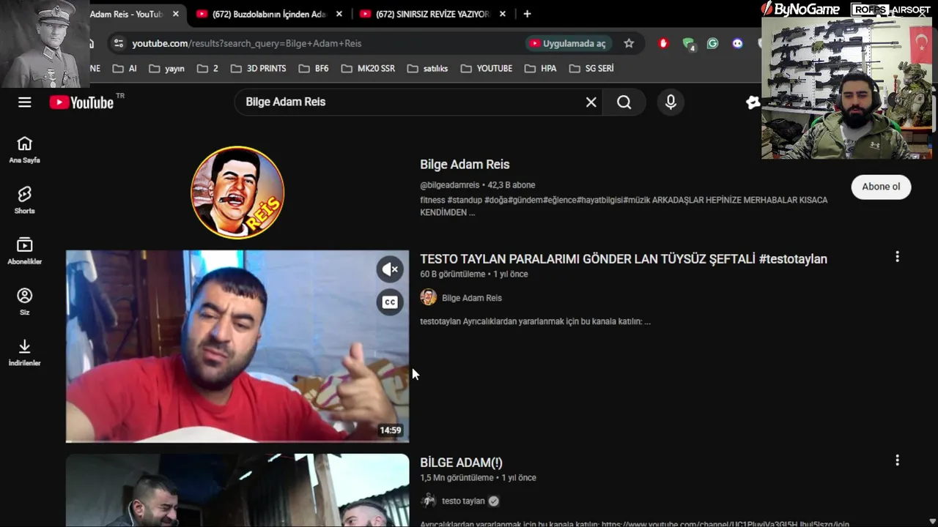The width and height of the screenshot is (938, 527).
Task: Open Bilge Adam Reis channel title
Action: click(465, 165)
